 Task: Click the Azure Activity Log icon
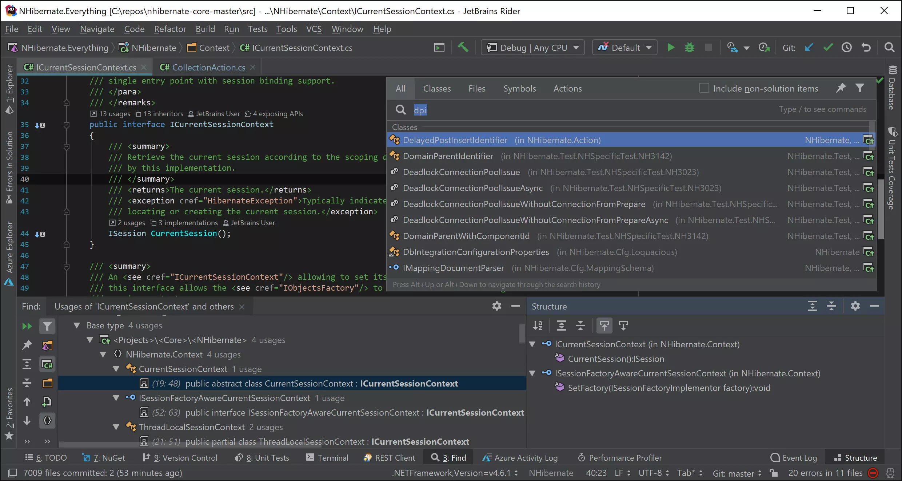coord(487,458)
